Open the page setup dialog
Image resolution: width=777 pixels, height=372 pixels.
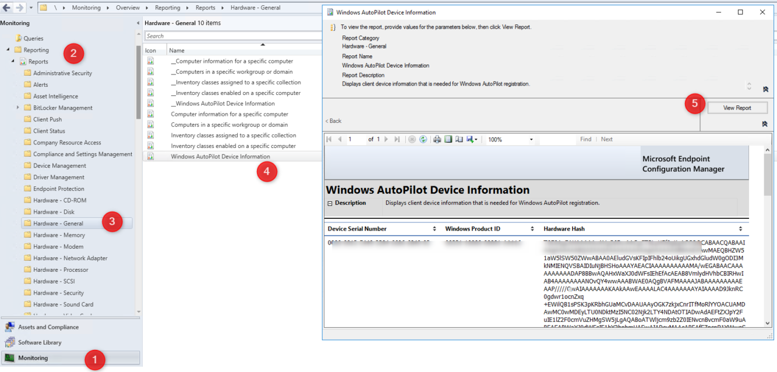[460, 139]
